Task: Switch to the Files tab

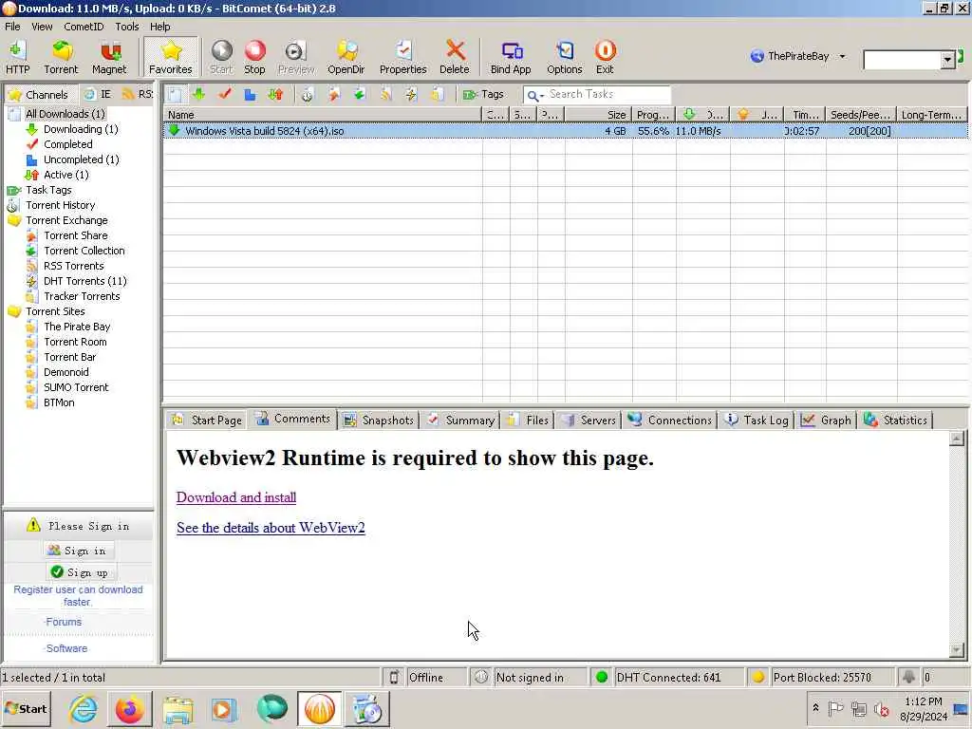Action: [x=528, y=420]
